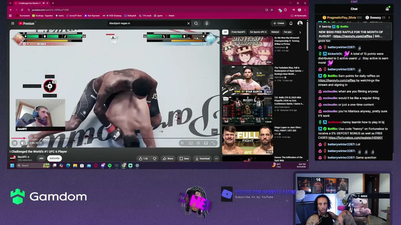The image size is (401, 225).
Task: Open the YouTube guide hamburger menu
Action: [x=13, y=23]
